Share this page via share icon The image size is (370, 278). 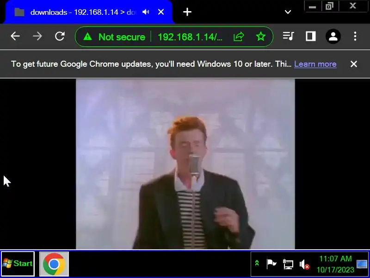tap(239, 37)
